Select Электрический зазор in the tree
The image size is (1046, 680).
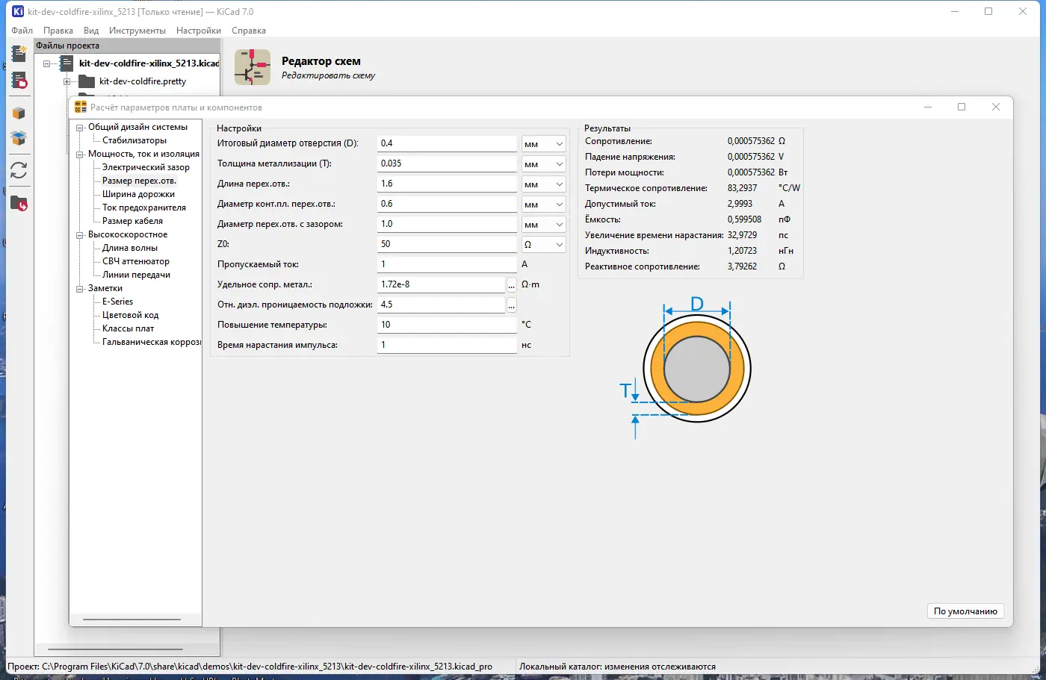point(146,167)
